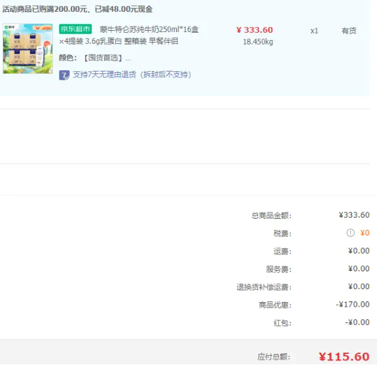Select the ¥333.60 red product price

[x=255, y=30]
